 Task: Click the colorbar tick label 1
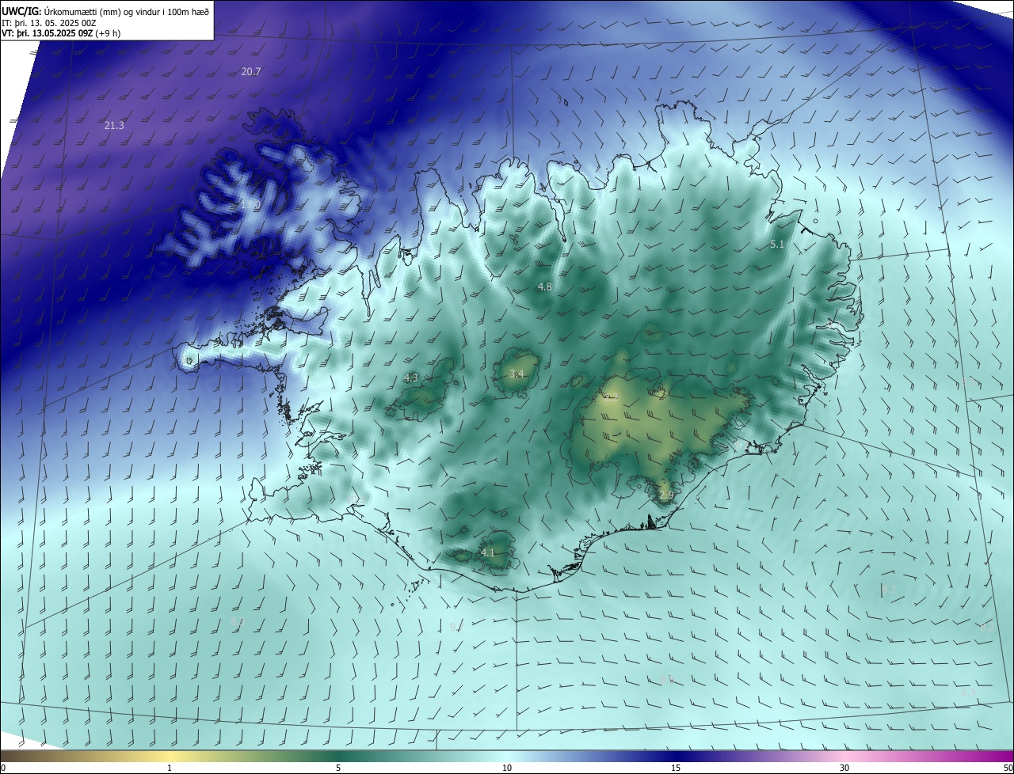coord(170,768)
